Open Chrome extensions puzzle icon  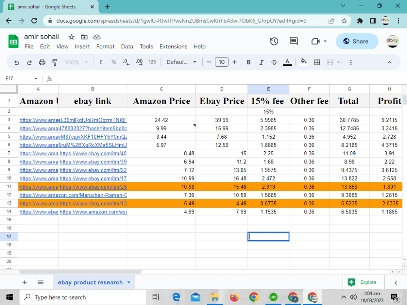point(360,21)
